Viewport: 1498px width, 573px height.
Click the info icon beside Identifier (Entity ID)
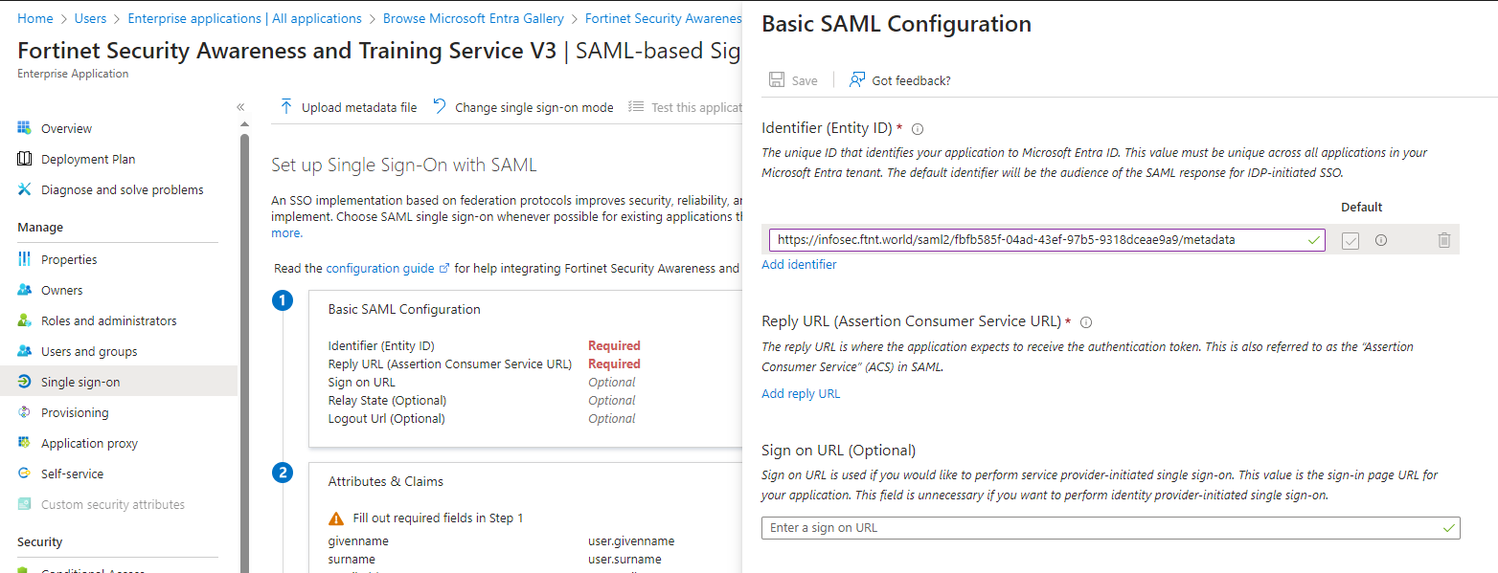[x=917, y=129]
